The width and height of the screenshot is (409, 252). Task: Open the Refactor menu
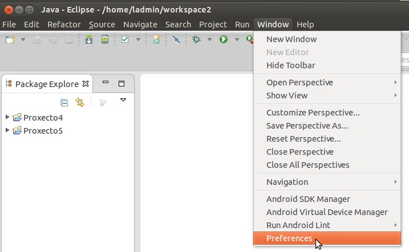pos(64,24)
